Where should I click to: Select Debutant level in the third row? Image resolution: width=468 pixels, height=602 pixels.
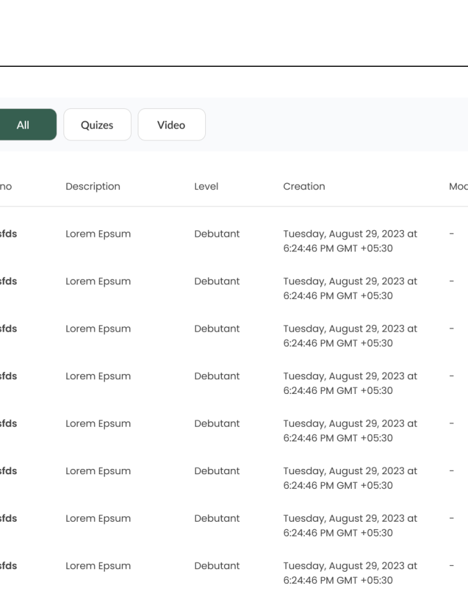[x=217, y=329]
